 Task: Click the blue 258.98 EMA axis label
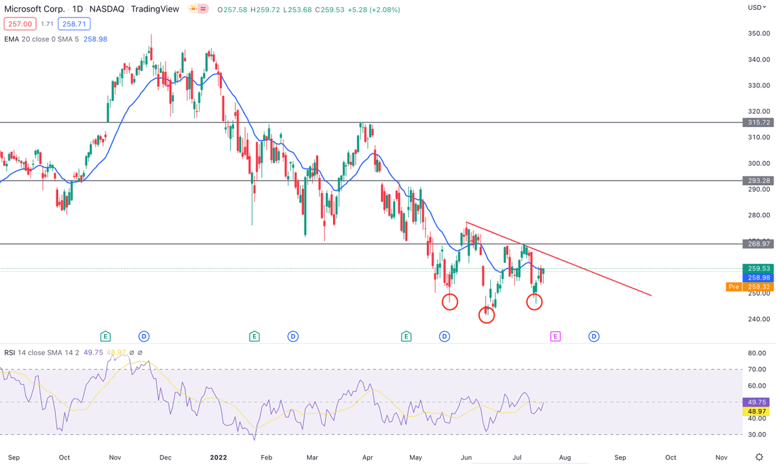tap(759, 277)
